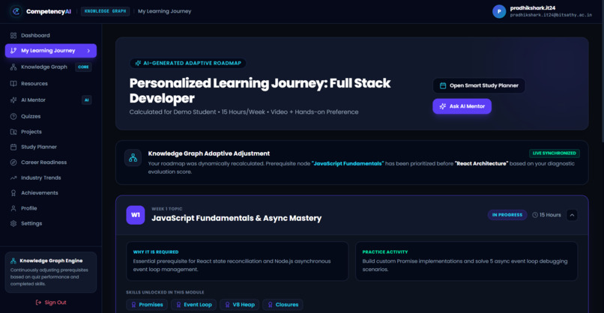Click the Resources book icon
This screenshot has width=604, height=313.
click(x=13, y=84)
